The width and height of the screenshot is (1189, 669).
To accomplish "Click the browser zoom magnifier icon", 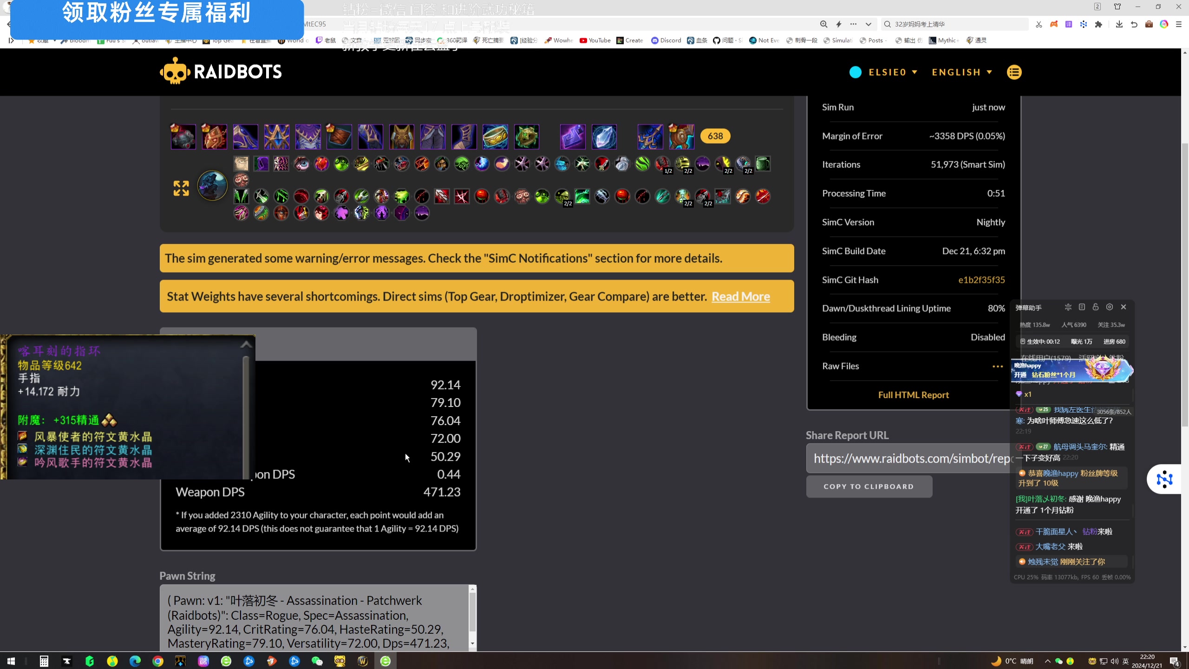I will point(823,24).
